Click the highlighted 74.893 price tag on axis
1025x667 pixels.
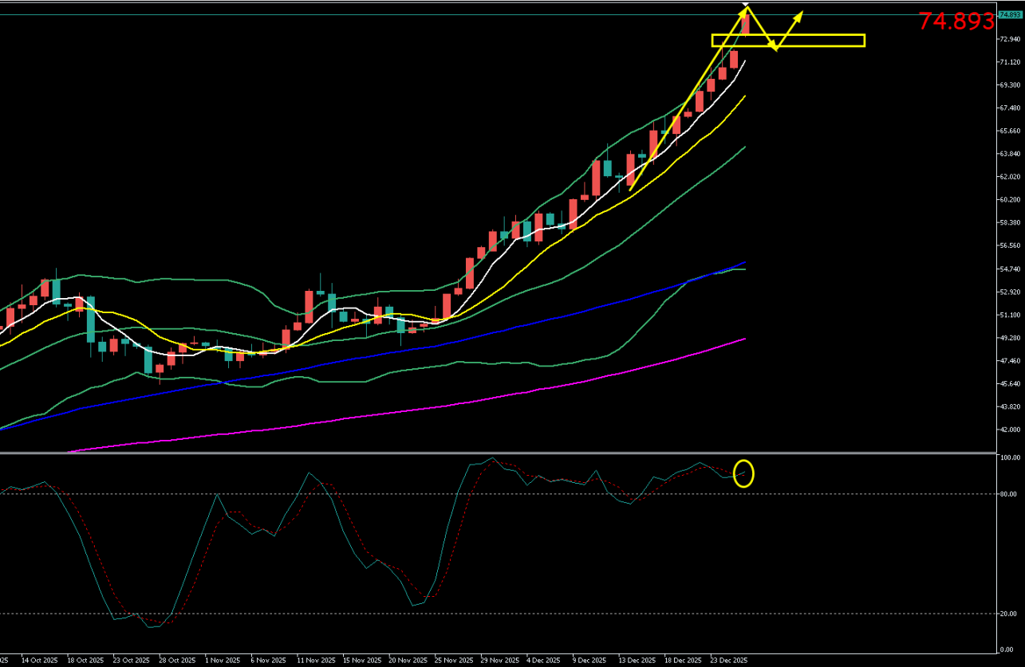point(1010,14)
